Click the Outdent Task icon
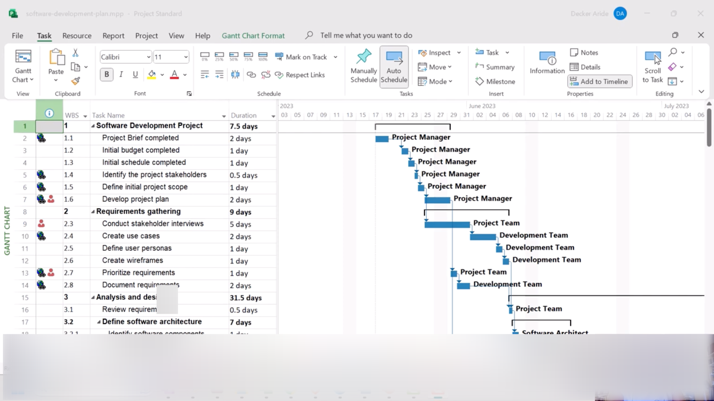The width and height of the screenshot is (714, 401). coord(205,75)
